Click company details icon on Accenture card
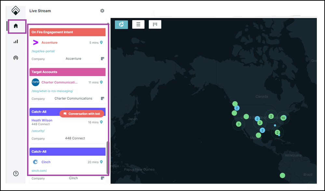 102,59
